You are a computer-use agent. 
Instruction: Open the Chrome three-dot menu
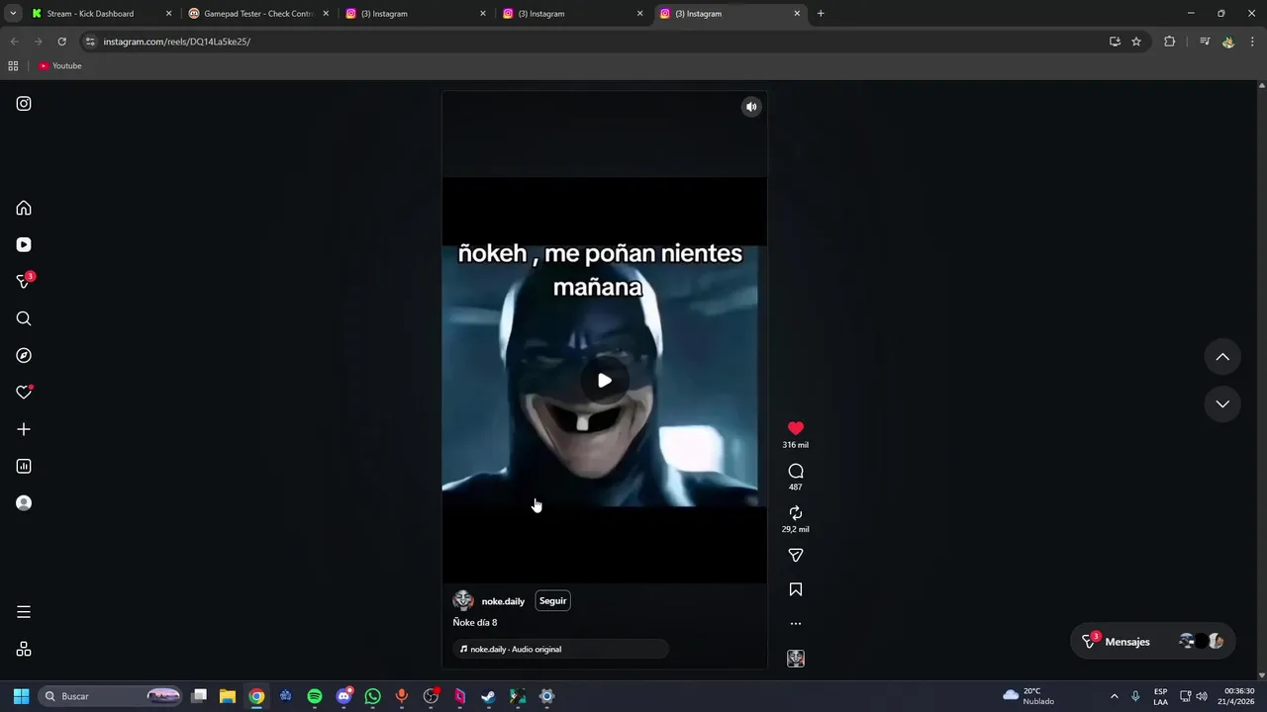(1253, 42)
